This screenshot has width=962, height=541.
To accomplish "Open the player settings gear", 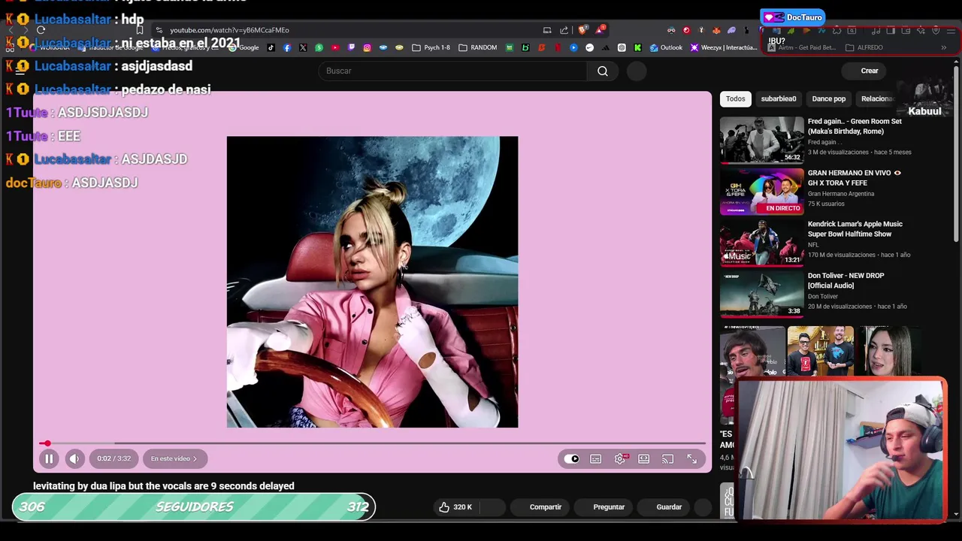I will (620, 459).
